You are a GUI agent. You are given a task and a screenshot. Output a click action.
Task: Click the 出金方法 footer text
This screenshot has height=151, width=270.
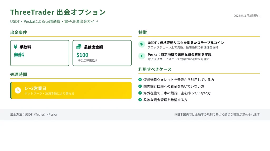pos(33,115)
